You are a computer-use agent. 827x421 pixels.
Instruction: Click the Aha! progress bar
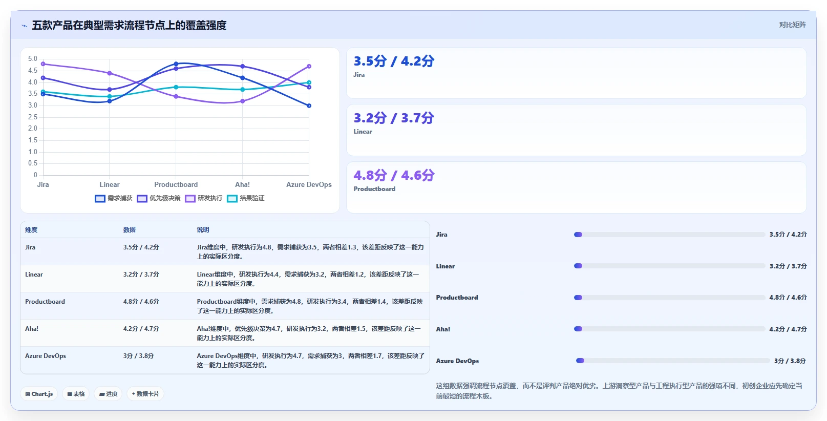(x=669, y=329)
